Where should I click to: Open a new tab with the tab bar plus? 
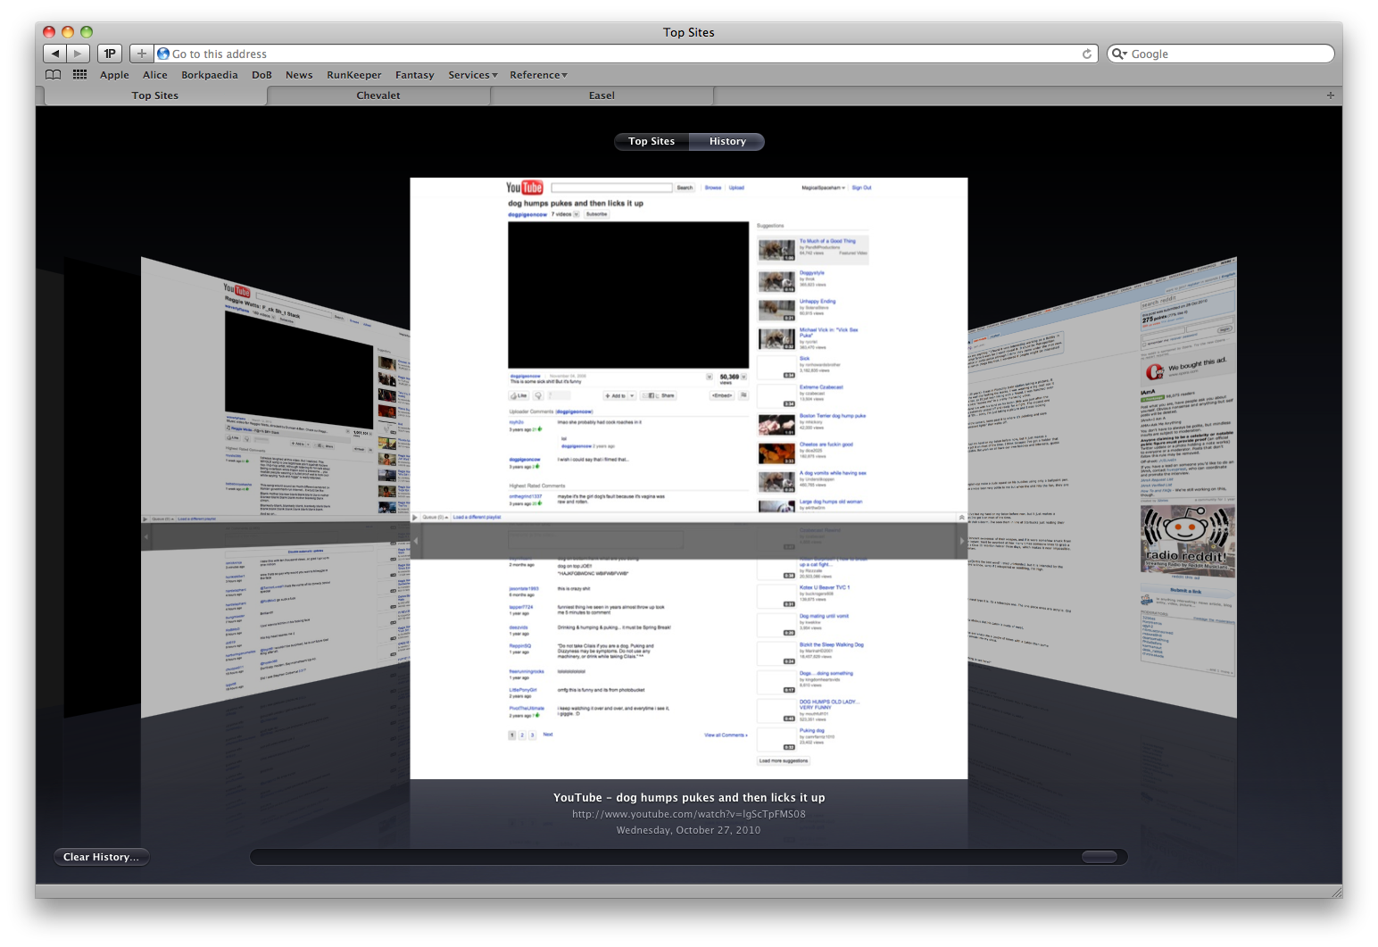1330,96
